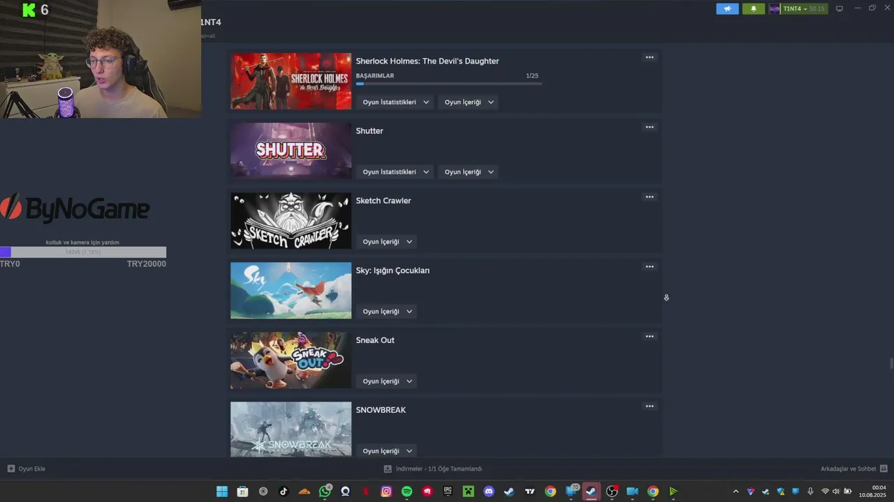Switch to the active Steam taskbar window
The width and height of the screenshot is (894, 502).
click(x=592, y=492)
